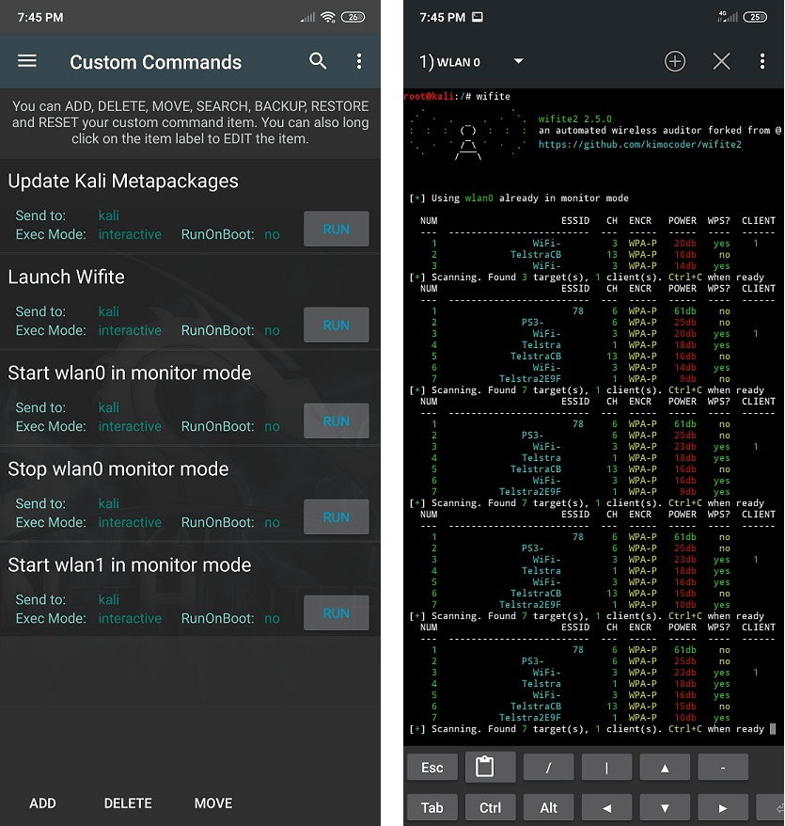Tap ADD at the bottom bar
The width and height of the screenshot is (785, 826).
pos(42,803)
